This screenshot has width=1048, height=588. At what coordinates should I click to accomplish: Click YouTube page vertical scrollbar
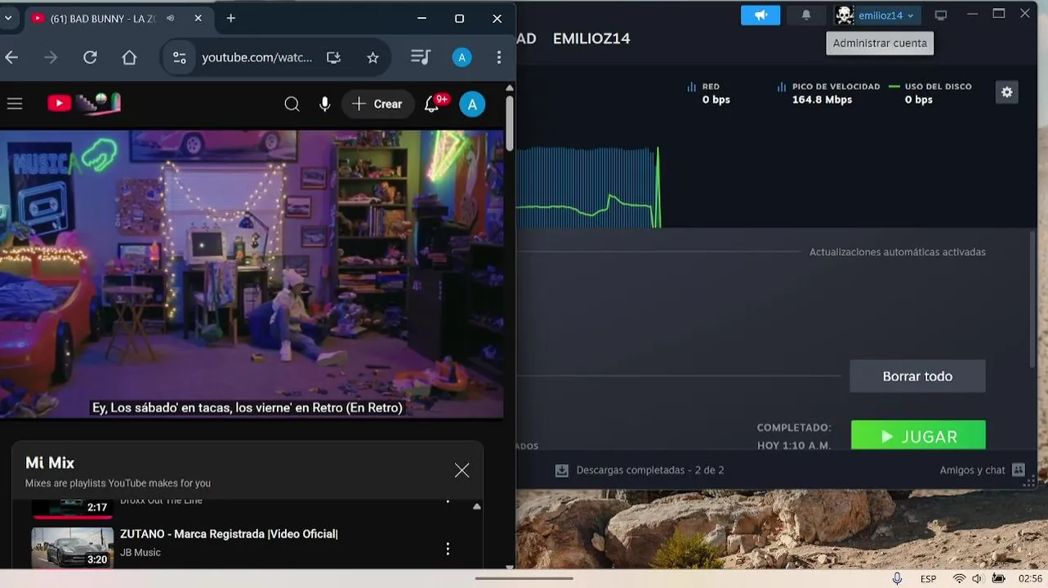coord(510,122)
